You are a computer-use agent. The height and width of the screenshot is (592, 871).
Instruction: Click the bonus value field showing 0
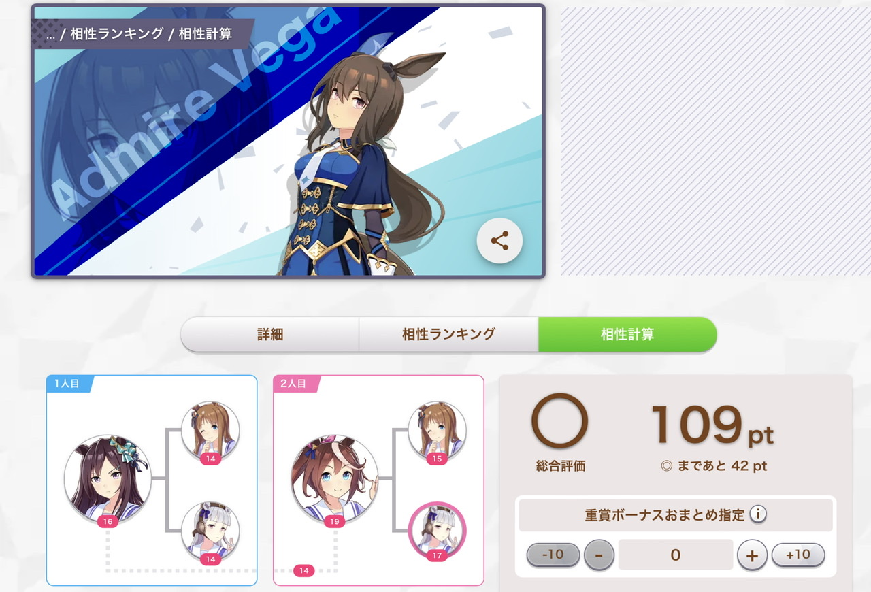[x=676, y=555]
